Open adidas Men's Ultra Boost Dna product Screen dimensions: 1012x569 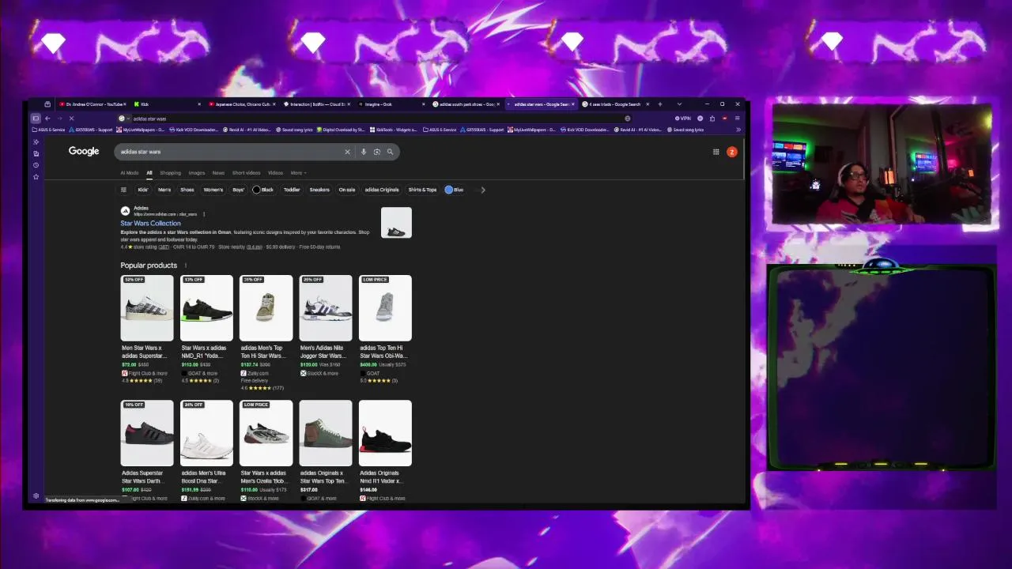coord(206,450)
